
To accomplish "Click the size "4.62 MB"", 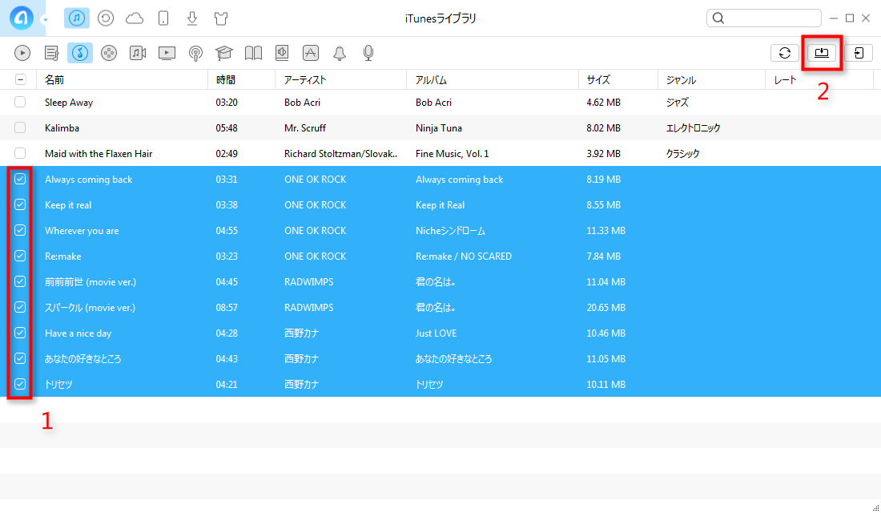I will 603,103.
